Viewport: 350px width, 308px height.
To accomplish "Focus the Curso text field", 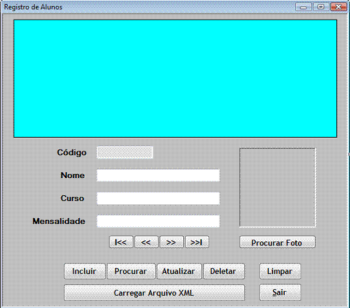I will [158, 198].
